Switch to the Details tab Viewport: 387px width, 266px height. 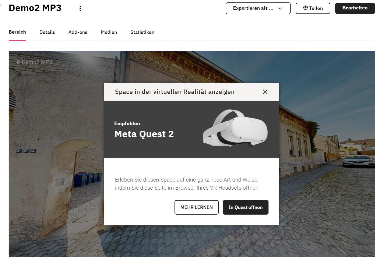47,32
